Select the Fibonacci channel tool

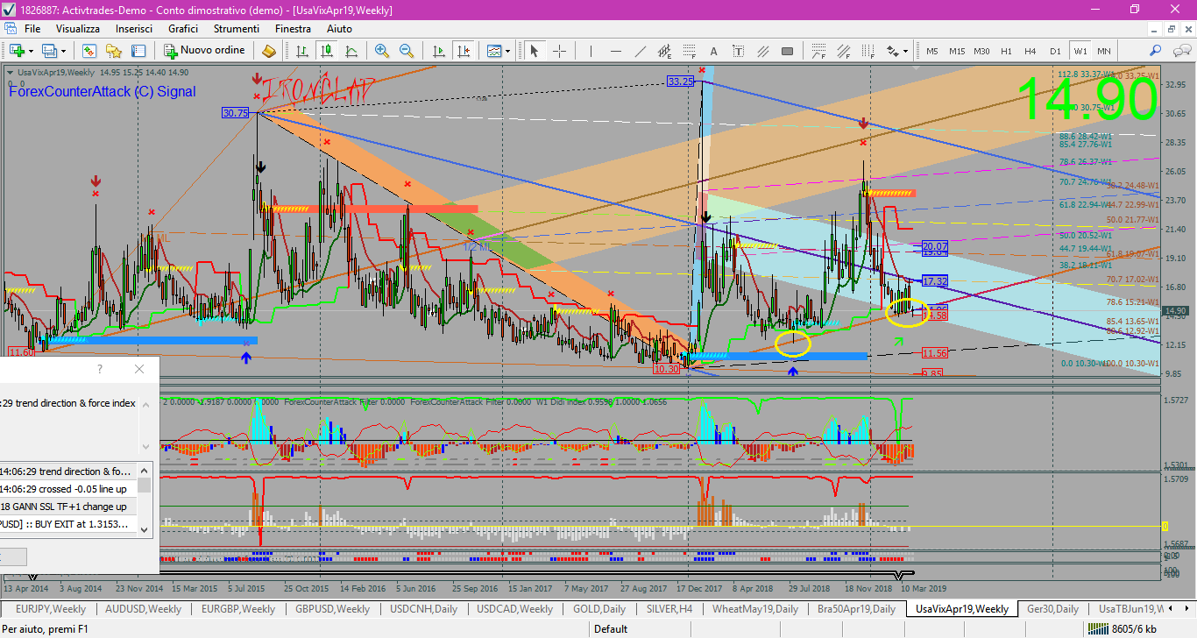tap(843, 51)
